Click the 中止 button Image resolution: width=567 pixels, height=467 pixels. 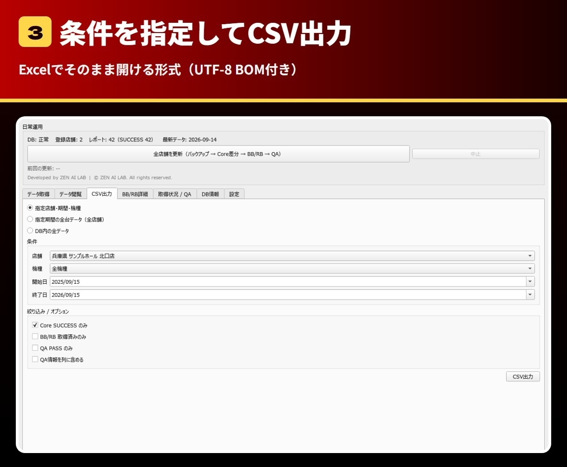click(x=476, y=154)
